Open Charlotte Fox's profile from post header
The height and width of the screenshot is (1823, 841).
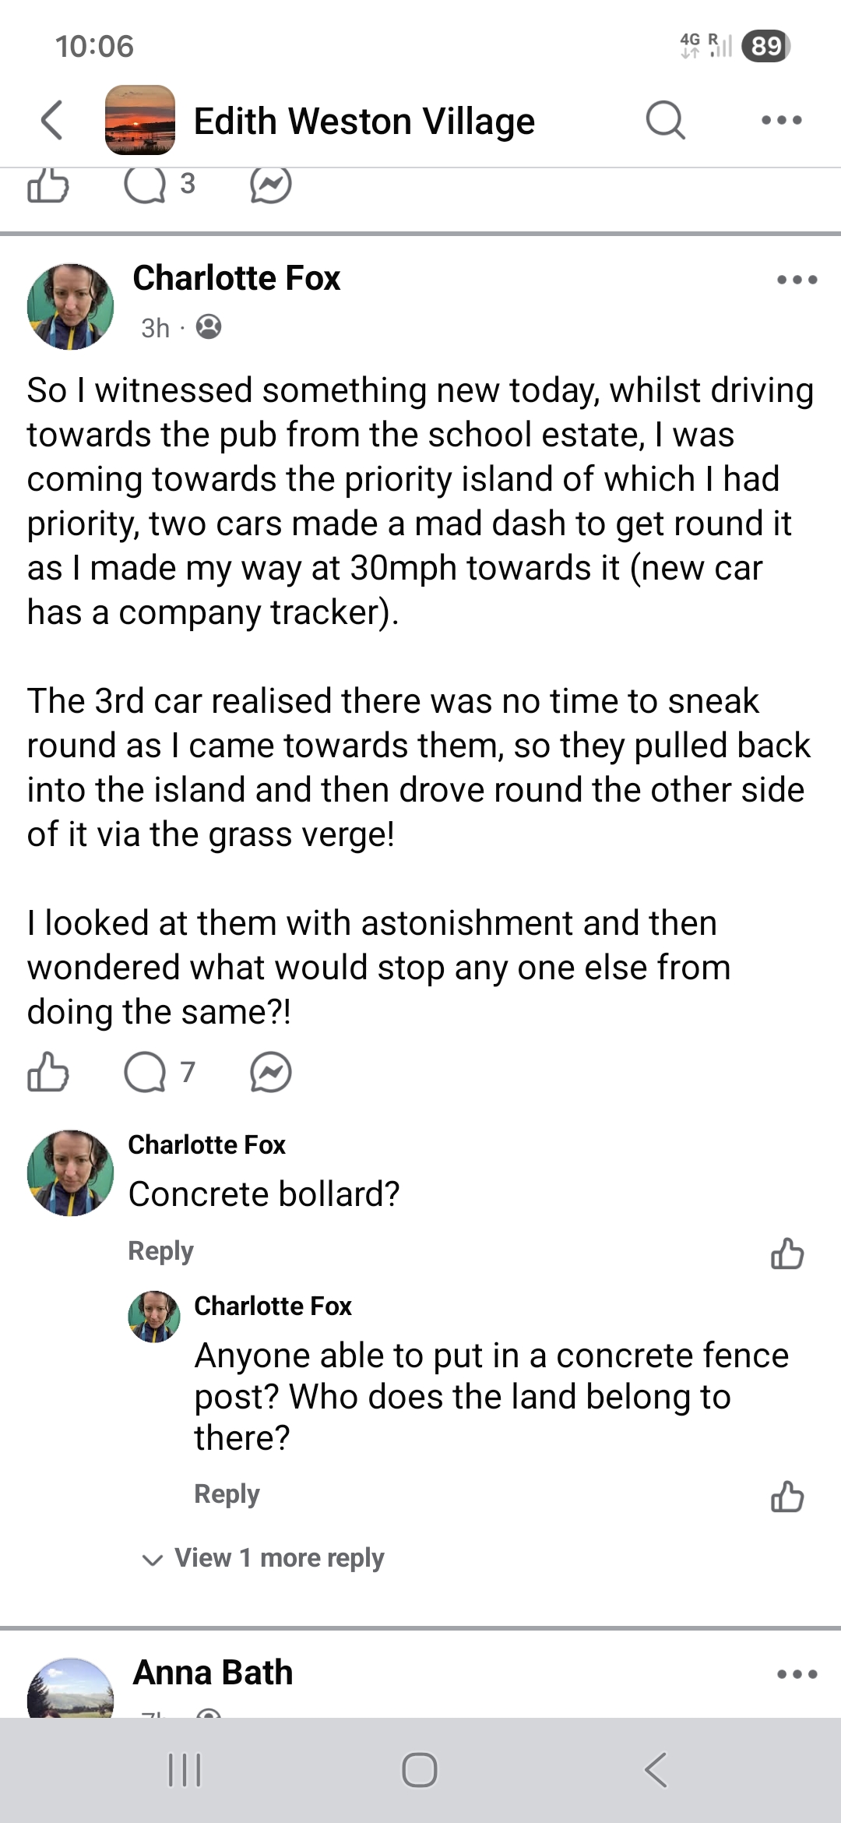[236, 278]
